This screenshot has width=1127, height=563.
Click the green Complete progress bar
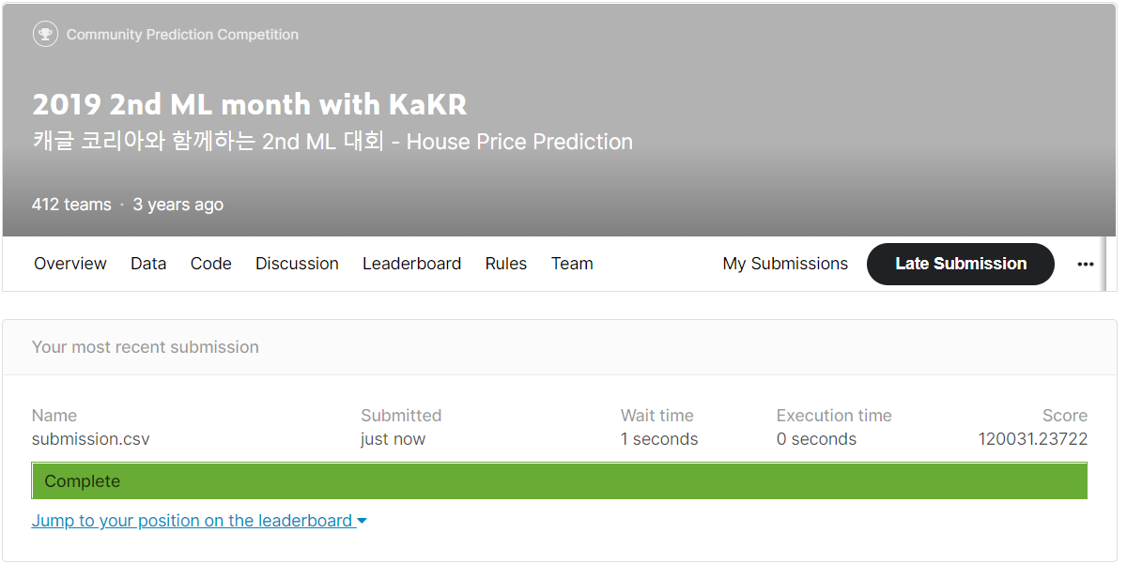560,480
